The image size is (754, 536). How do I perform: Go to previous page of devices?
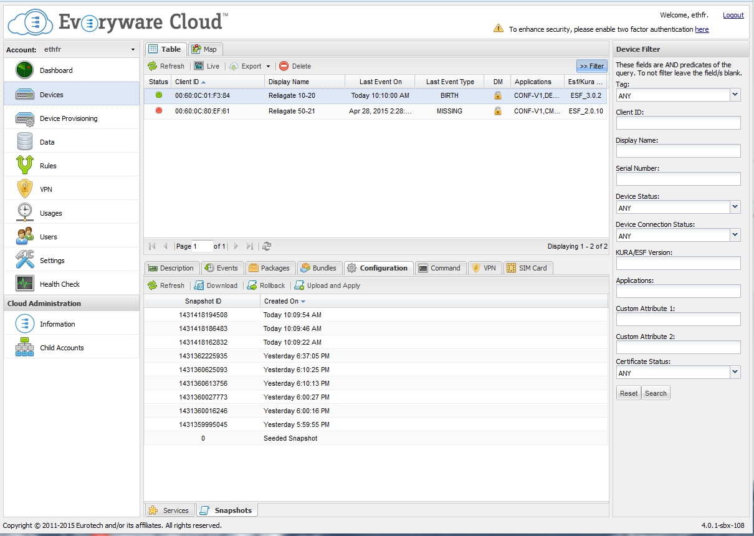[x=166, y=246]
